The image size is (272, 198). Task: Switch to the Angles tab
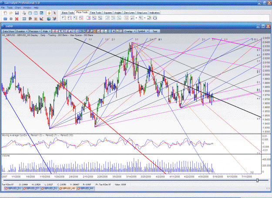coord(118,13)
